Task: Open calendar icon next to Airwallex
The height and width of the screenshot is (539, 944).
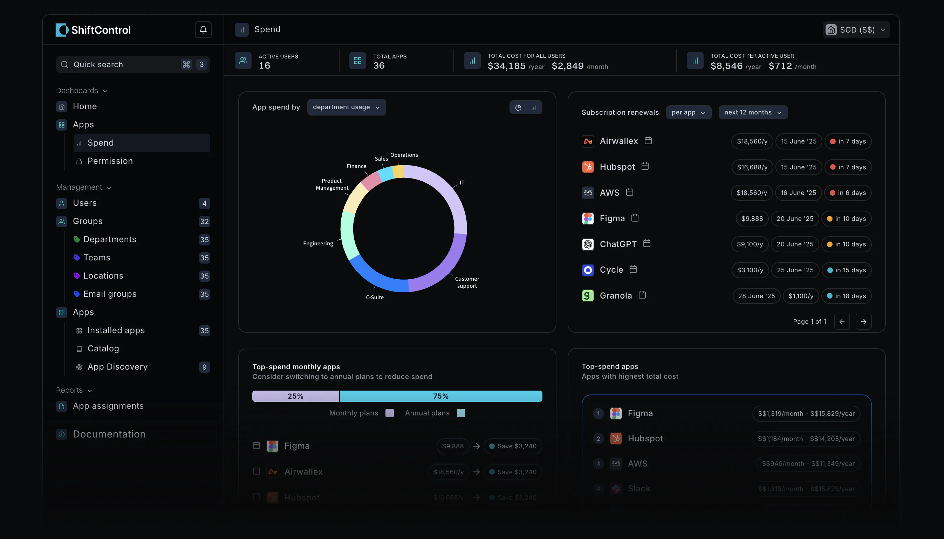Action: [x=648, y=141]
